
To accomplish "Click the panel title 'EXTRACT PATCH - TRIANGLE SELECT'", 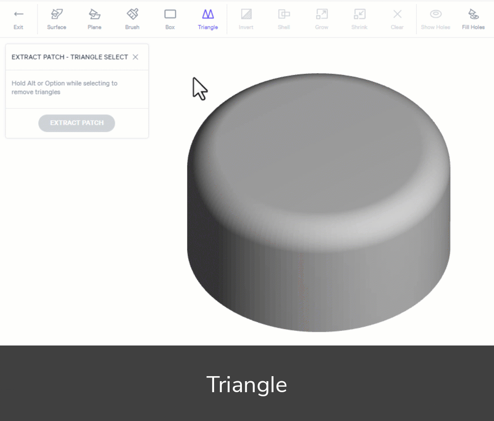I will tap(70, 57).
